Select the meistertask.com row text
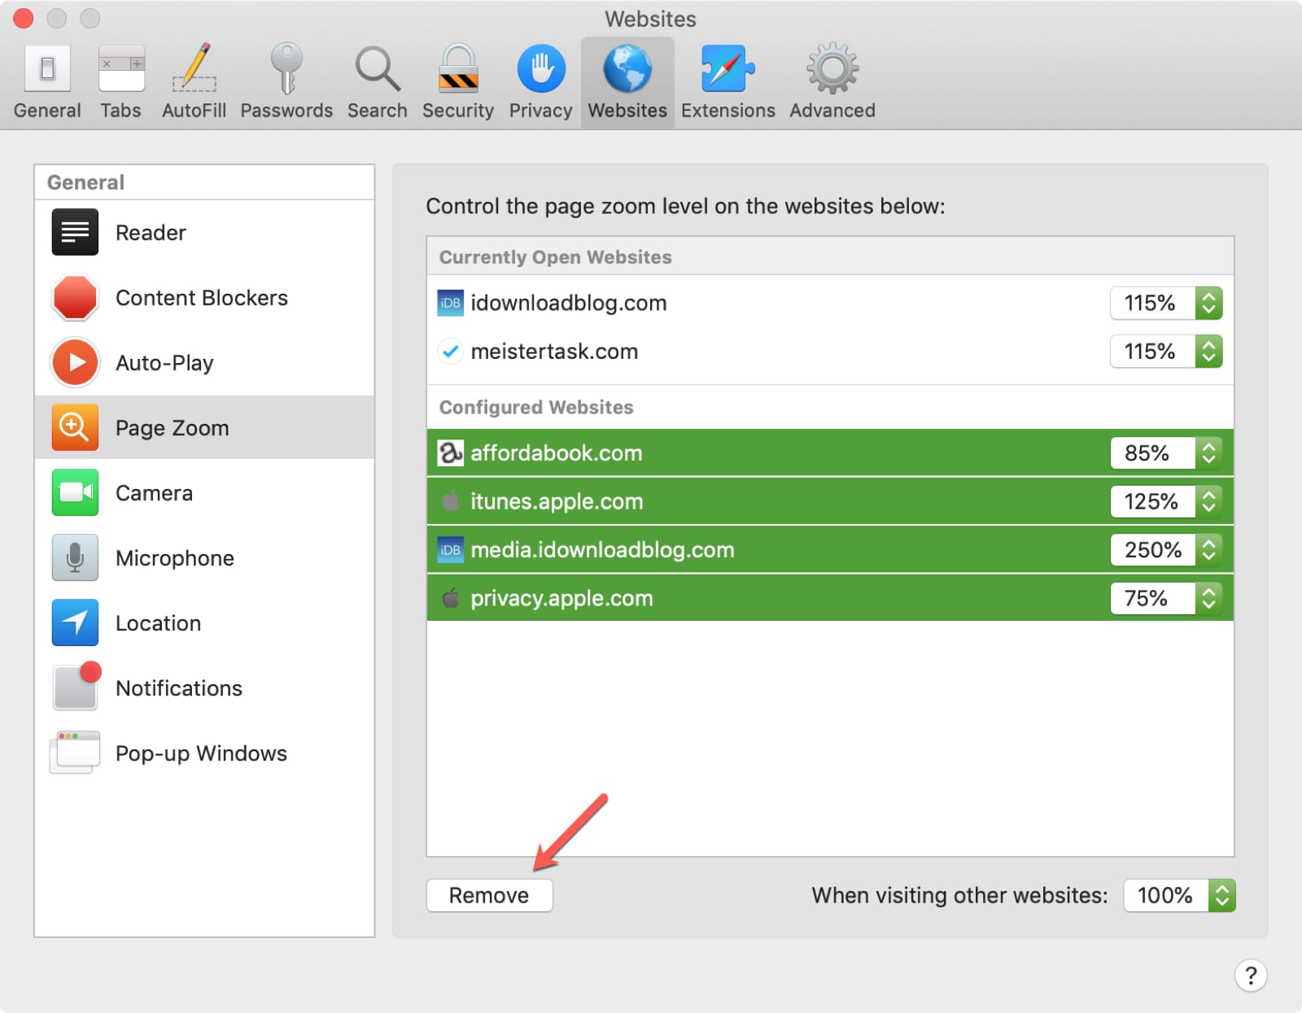This screenshot has height=1013, width=1302. (554, 351)
